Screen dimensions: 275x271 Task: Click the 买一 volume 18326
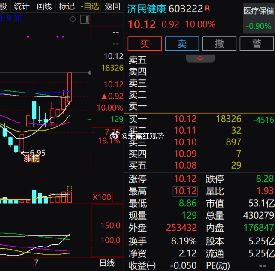click(x=229, y=119)
